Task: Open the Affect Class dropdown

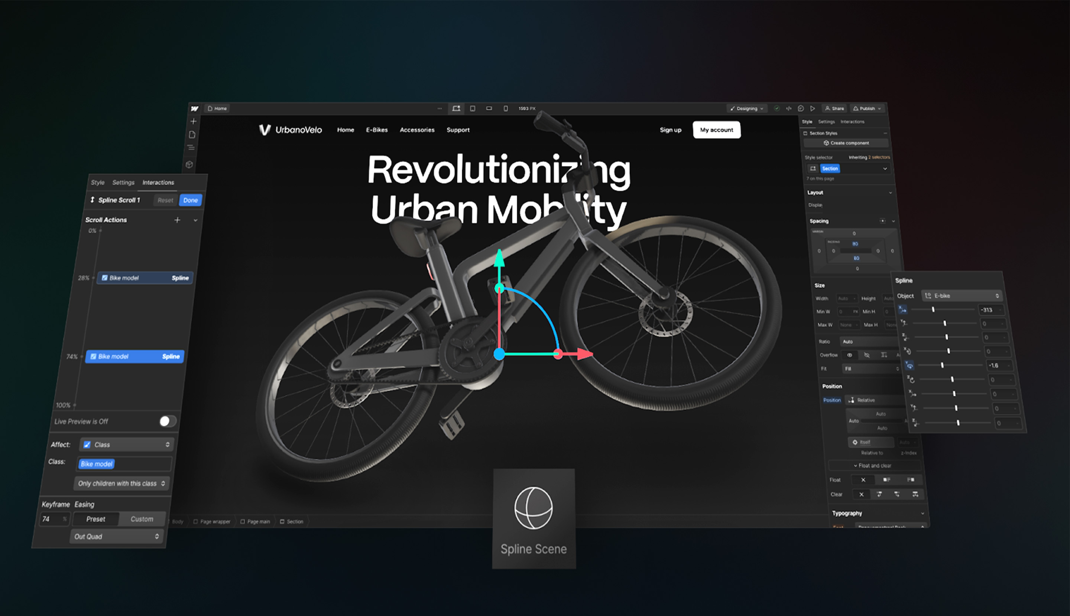Action: pos(127,445)
